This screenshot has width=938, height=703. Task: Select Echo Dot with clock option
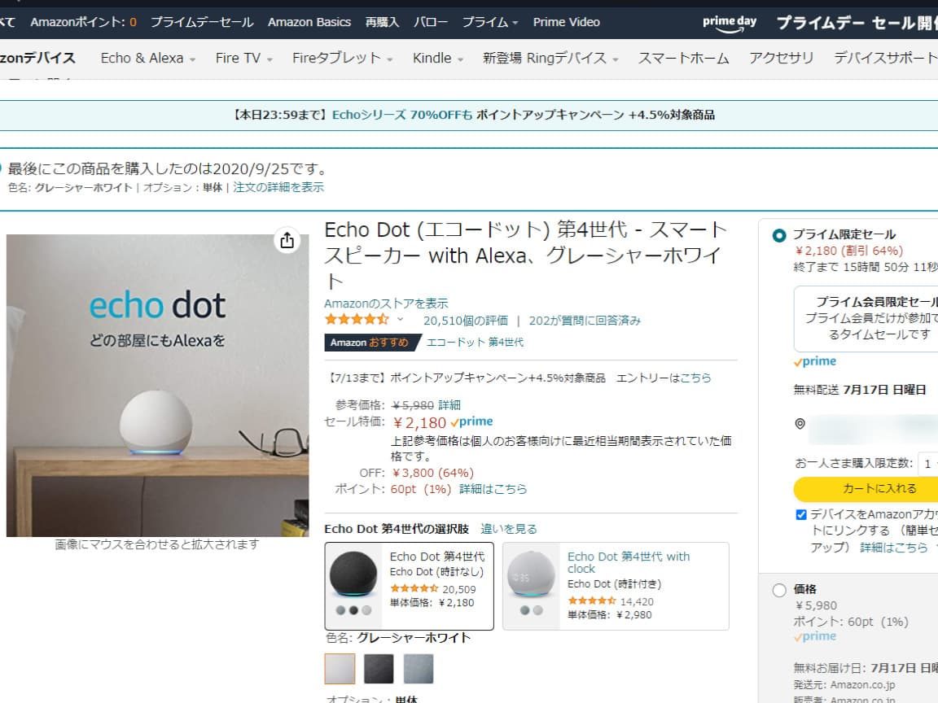[x=615, y=586]
